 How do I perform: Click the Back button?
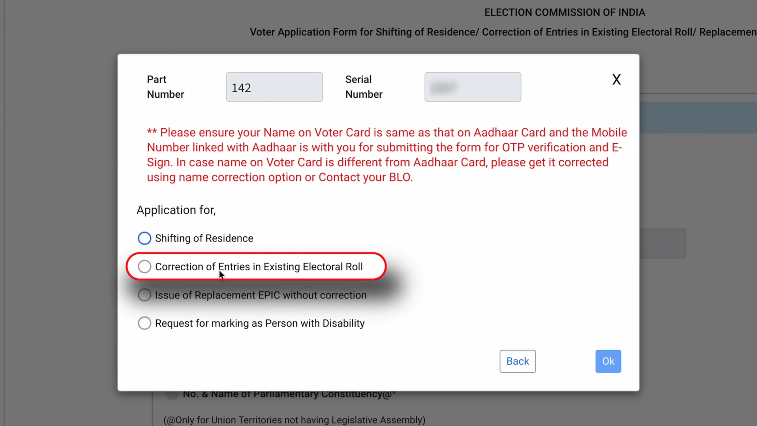pos(517,361)
